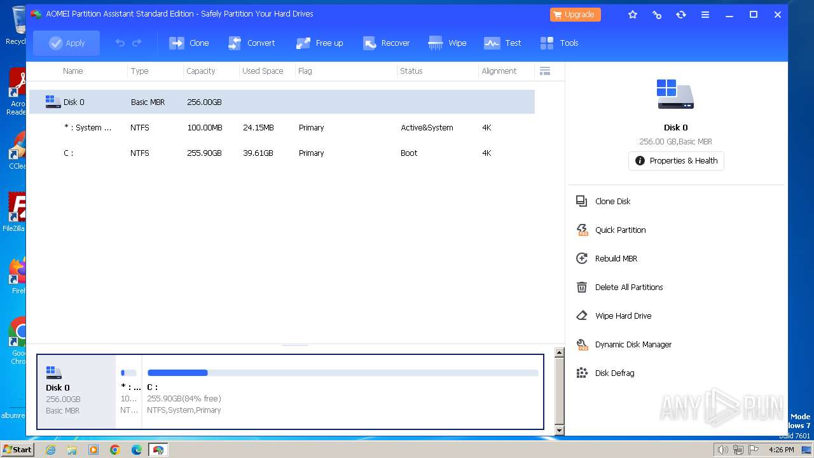Sort by Type column header

point(139,71)
